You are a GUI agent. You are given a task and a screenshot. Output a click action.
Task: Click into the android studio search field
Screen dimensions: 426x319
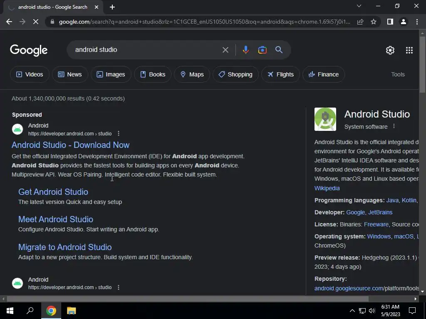coord(147,50)
